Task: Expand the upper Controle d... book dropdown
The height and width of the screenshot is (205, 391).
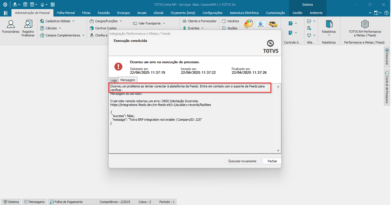Action: point(296,23)
